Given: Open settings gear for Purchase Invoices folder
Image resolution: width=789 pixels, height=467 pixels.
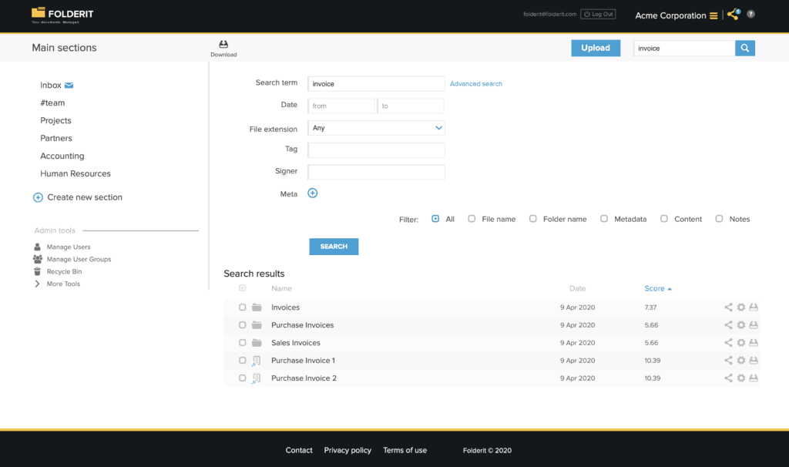Looking at the screenshot, I should point(741,325).
